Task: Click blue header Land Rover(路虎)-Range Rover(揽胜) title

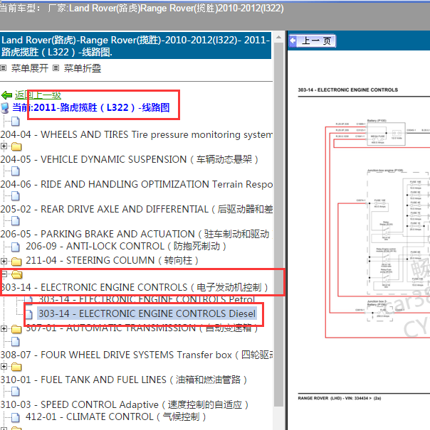Action: (x=135, y=45)
